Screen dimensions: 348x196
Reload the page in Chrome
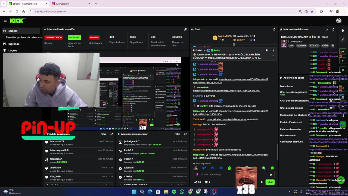pos(17,11)
